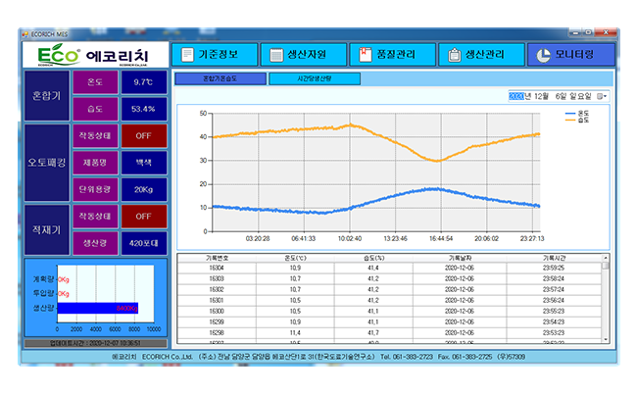The height and width of the screenshot is (394, 637).
Task: Select record row 16304 in table
Action: pyautogui.click(x=217, y=267)
